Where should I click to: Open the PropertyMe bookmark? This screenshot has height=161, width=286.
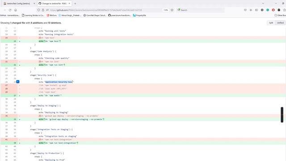[x=139, y=15]
